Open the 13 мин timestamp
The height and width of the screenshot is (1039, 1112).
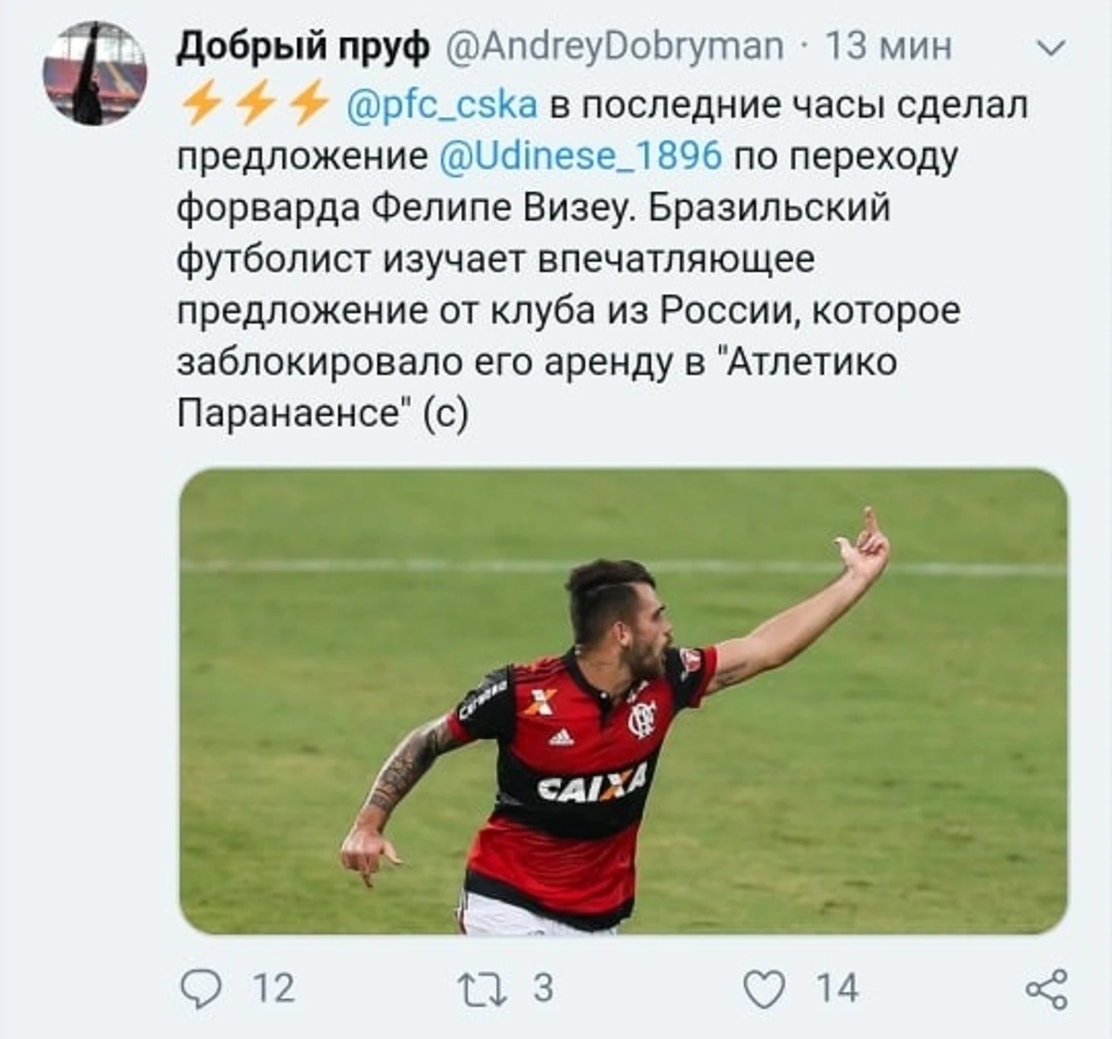click(x=889, y=47)
